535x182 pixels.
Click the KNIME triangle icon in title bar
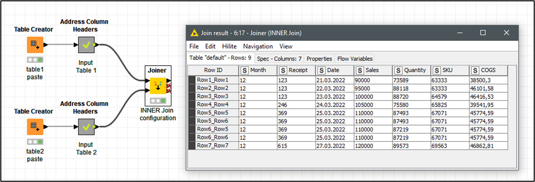[x=195, y=33]
